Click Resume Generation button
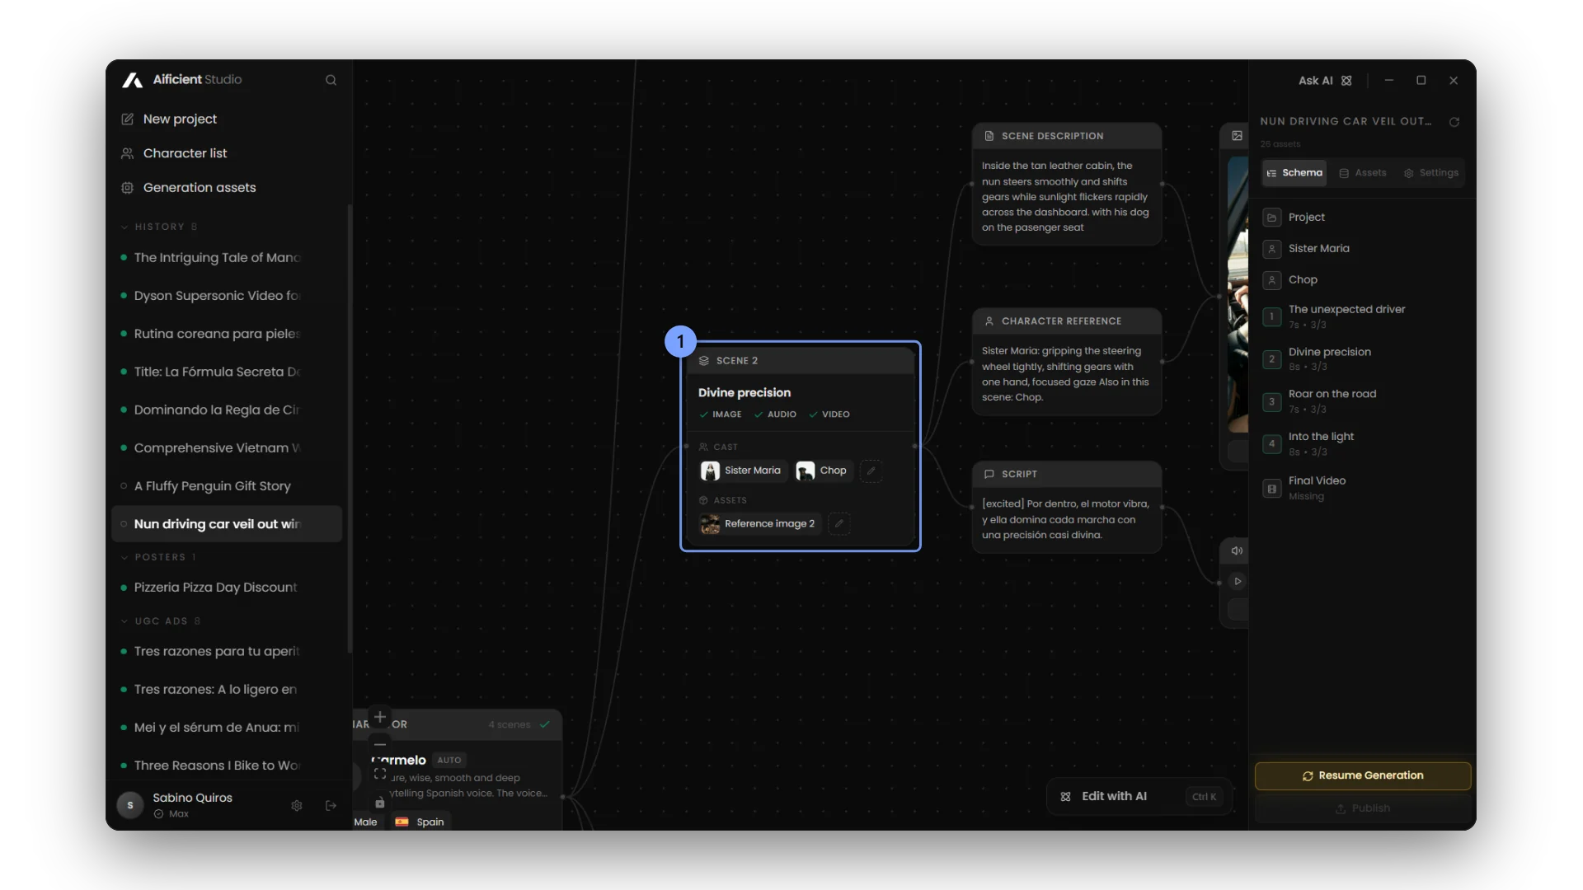The image size is (1583, 890). pos(1363,775)
